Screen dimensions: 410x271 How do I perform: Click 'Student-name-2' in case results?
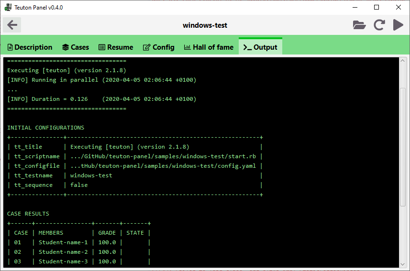(x=63, y=252)
